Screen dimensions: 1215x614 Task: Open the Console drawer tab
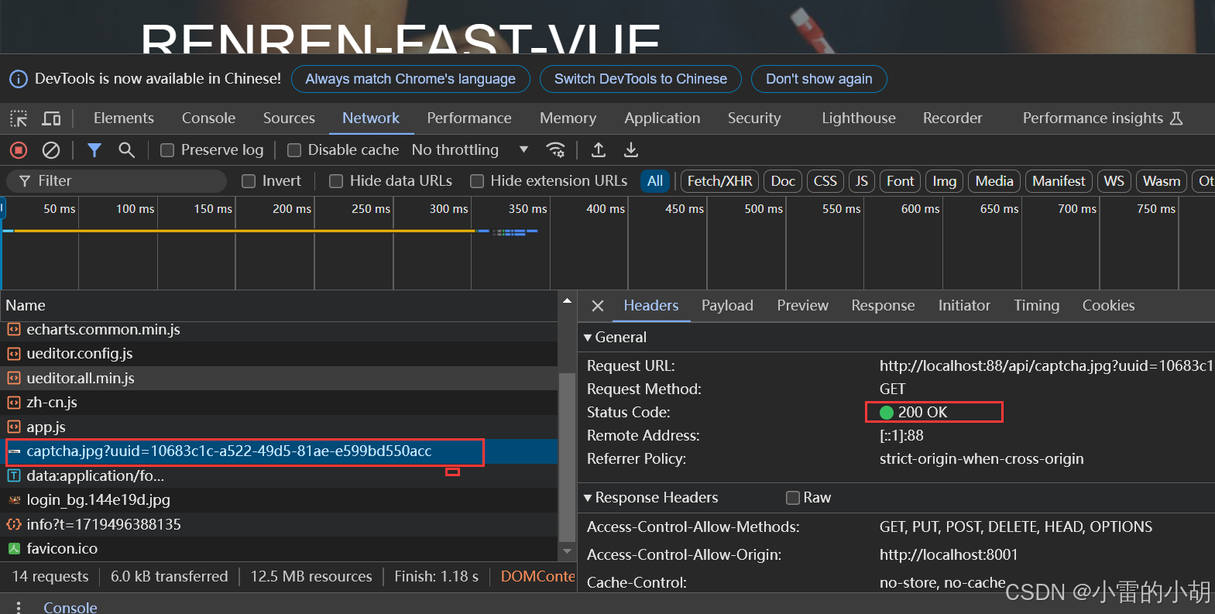pyautogui.click(x=70, y=607)
